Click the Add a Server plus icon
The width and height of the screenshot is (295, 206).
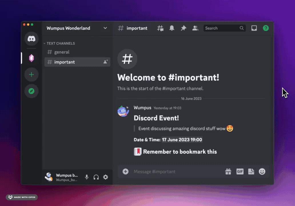tap(31, 75)
